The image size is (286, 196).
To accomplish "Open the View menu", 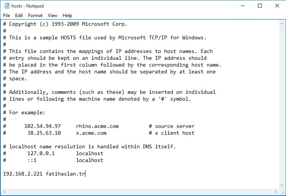I will pos(52,16).
